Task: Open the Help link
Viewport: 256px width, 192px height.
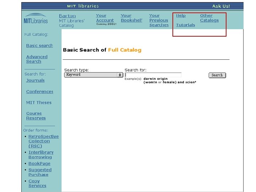Action: (x=181, y=16)
